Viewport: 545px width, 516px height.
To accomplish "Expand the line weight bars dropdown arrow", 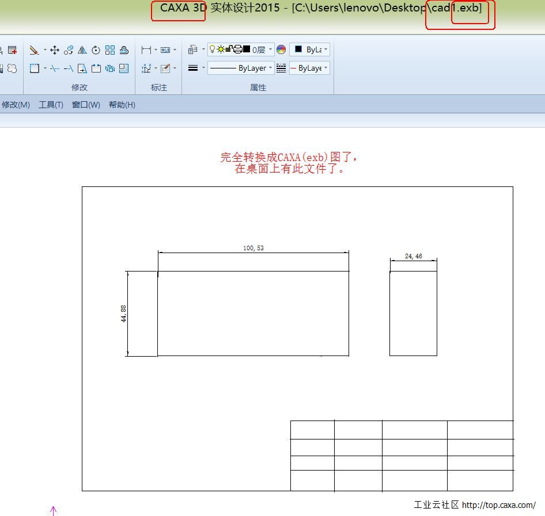I will 203,68.
